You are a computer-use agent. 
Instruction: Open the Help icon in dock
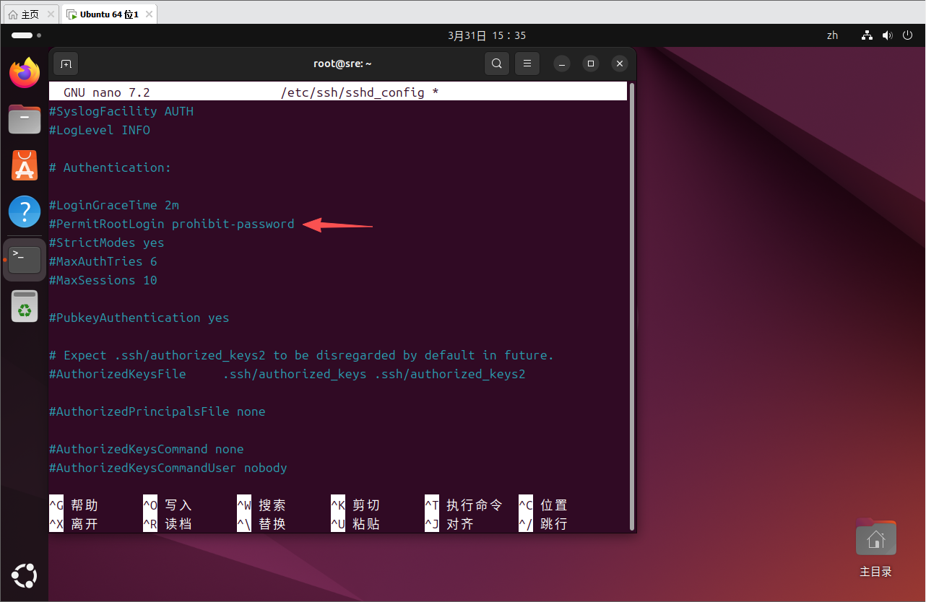25,211
